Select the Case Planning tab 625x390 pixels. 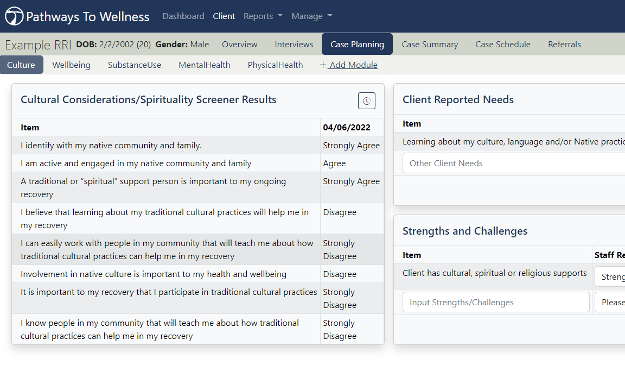357,45
